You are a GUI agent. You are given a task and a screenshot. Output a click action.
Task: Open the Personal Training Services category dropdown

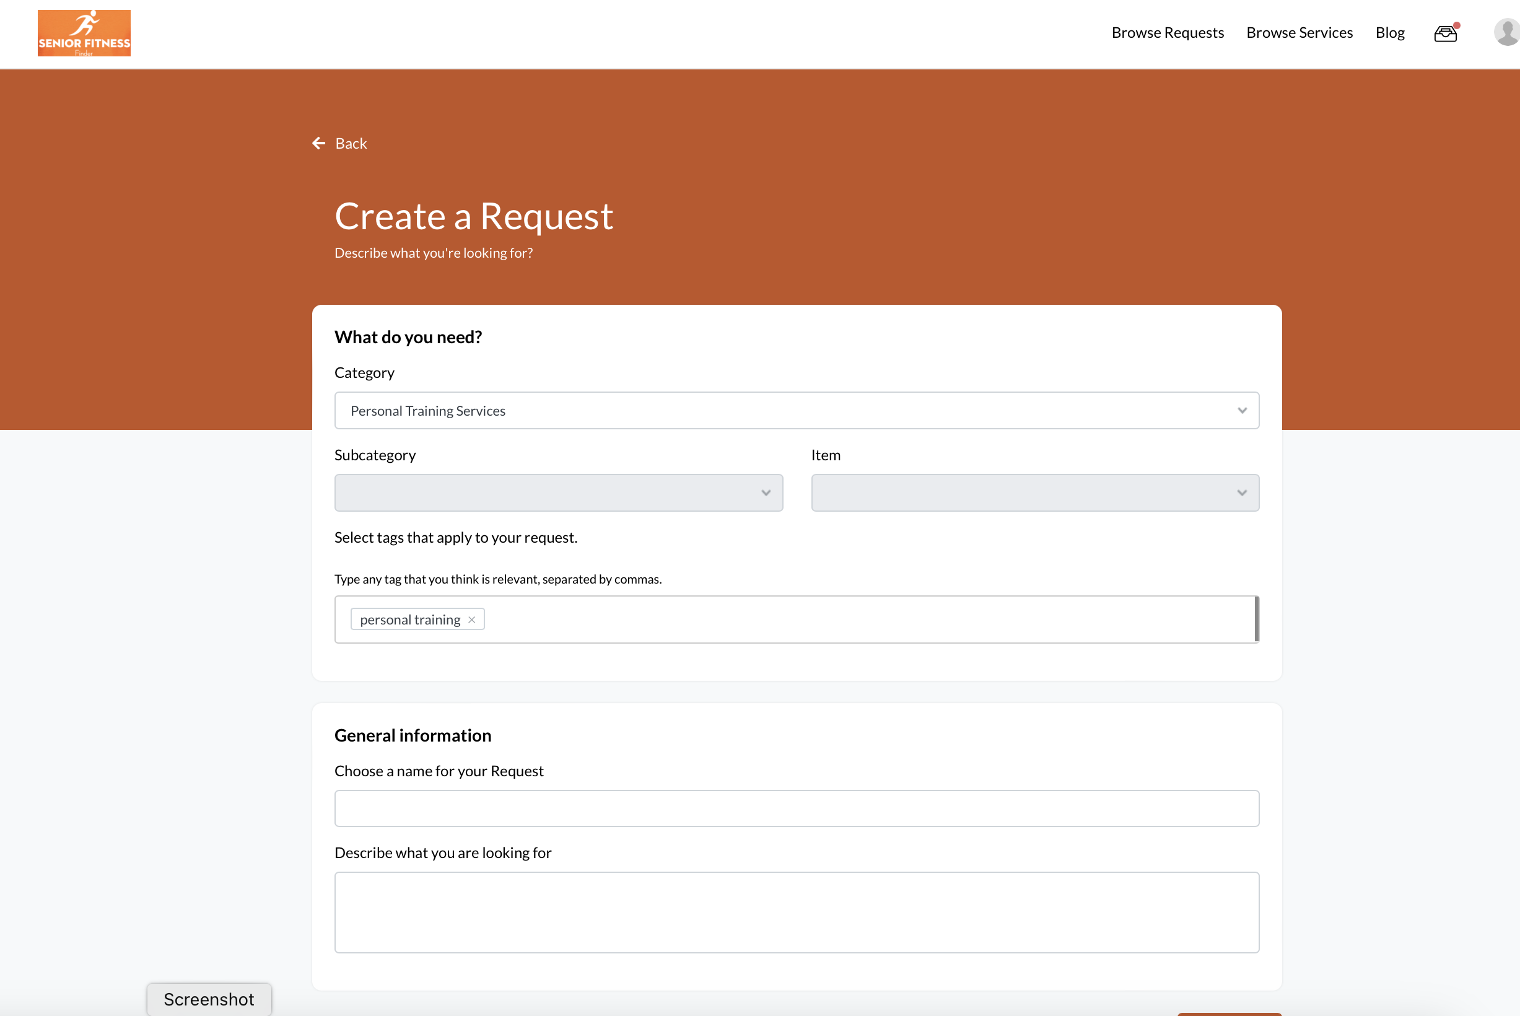pyautogui.click(x=795, y=411)
